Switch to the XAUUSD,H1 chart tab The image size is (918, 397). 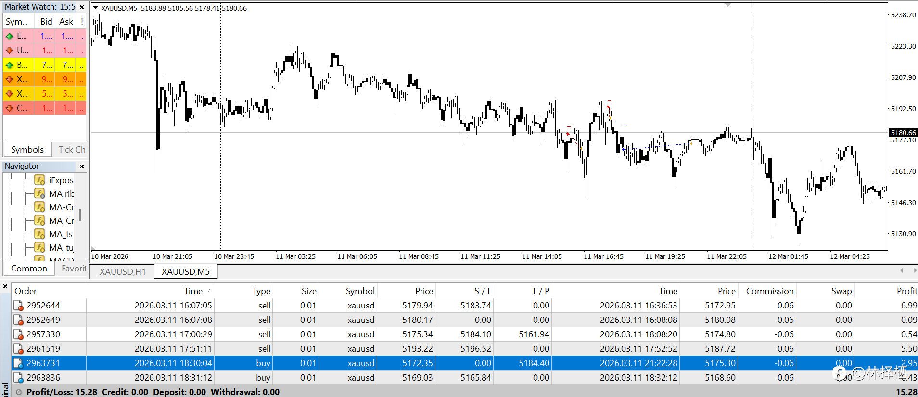123,272
